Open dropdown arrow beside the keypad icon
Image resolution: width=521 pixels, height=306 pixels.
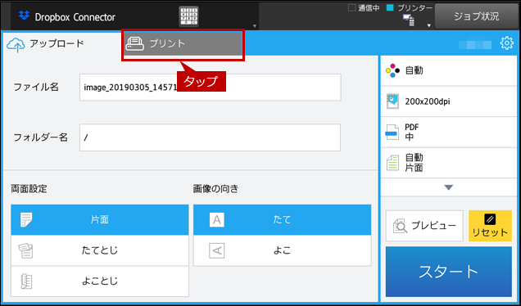click(255, 26)
